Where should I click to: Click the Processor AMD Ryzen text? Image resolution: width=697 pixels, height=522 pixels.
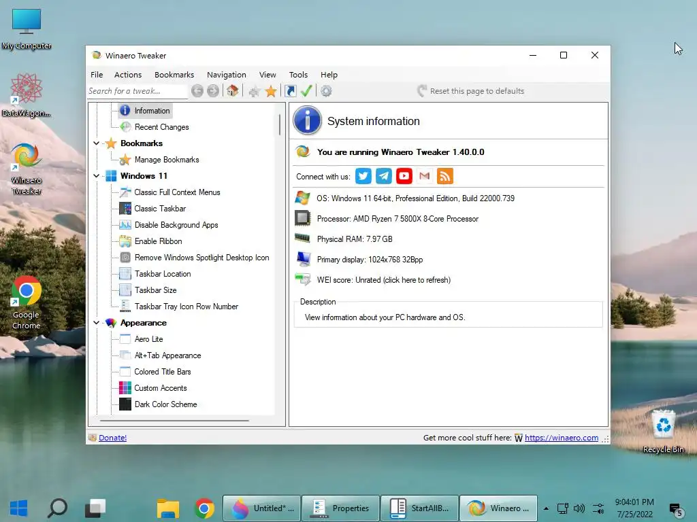398,219
